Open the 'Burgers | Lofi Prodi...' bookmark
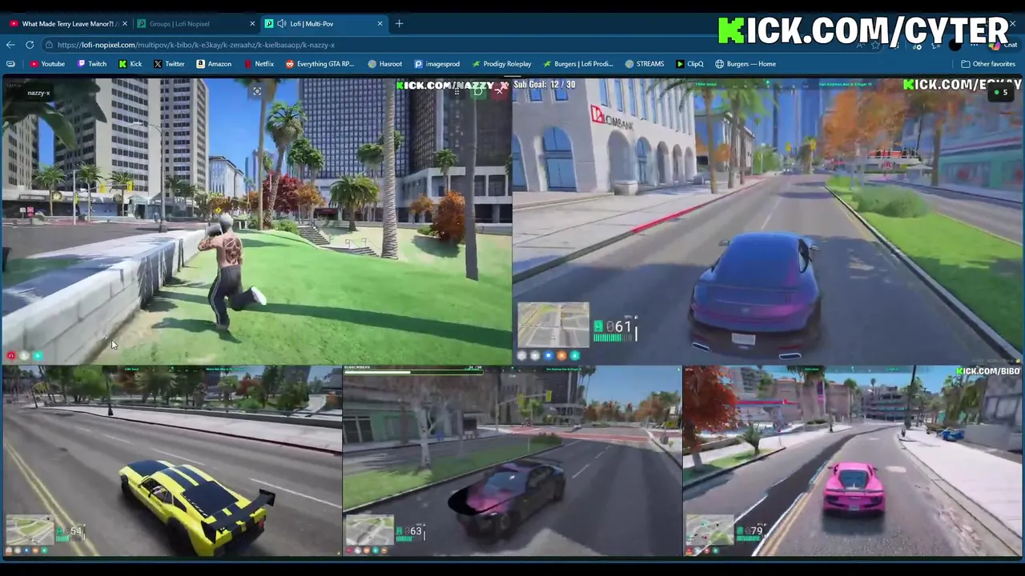1025x576 pixels. [577, 64]
